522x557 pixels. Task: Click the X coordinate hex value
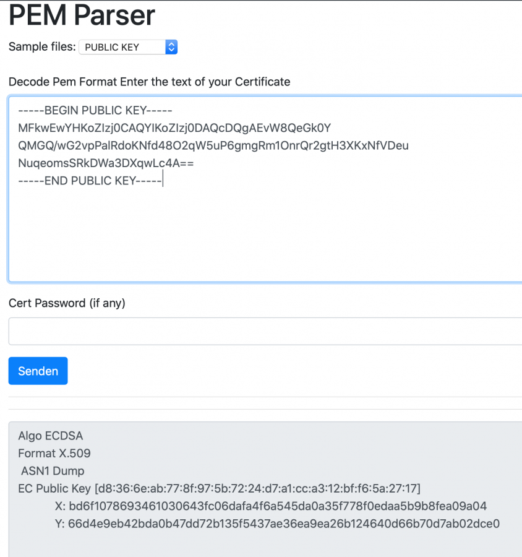point(278,506)
